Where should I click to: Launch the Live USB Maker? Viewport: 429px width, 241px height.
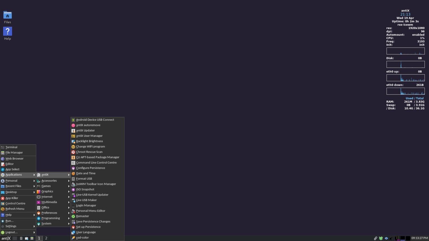(x=86, y=200)
